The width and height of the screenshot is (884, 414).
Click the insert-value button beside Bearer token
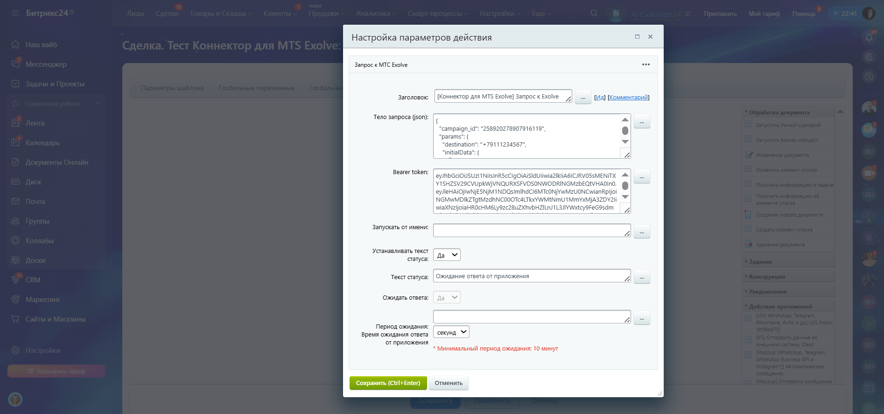pos(642,176)
